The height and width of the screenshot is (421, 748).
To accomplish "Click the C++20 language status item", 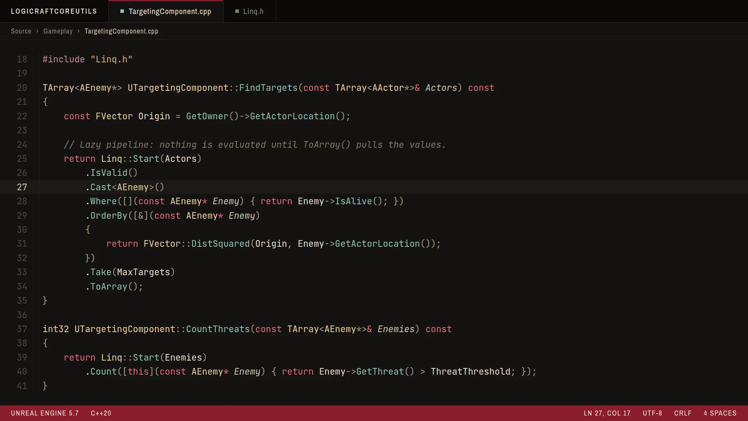I will pyautogui.click(x=101, y=413).
